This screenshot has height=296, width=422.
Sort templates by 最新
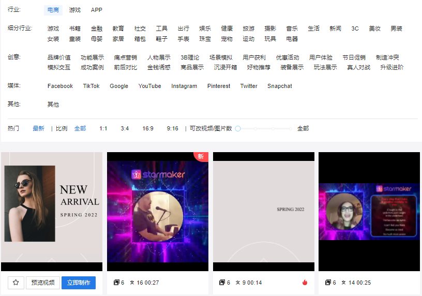click(38, 128)
